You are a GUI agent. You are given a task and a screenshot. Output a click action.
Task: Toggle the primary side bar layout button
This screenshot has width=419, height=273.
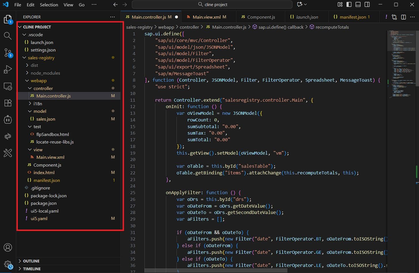point(349,5)
